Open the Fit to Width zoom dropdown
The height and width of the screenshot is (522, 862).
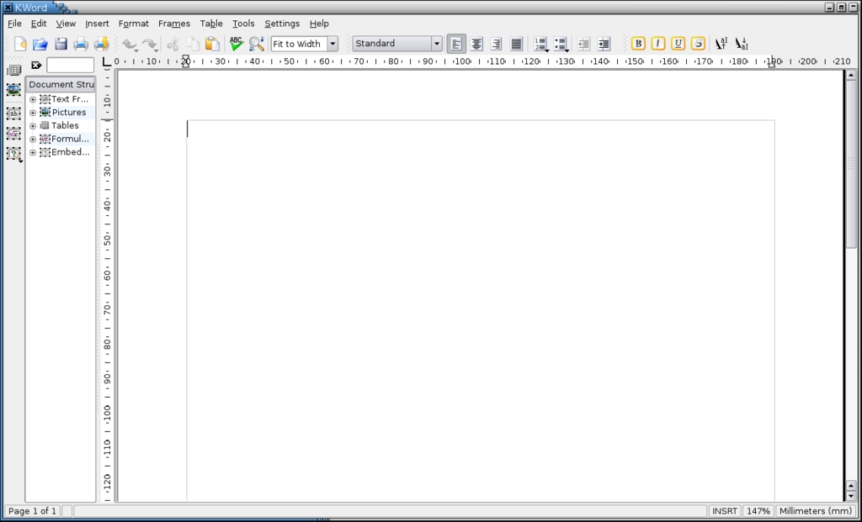(x=332, y=44)
